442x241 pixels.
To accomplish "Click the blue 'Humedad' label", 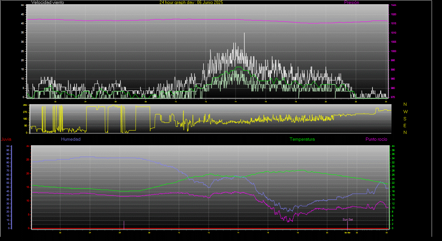I will tap(71, 139).
